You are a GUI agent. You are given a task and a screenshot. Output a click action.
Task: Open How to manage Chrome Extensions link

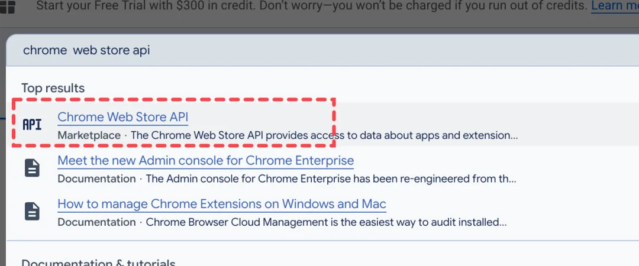coord(222,204)
